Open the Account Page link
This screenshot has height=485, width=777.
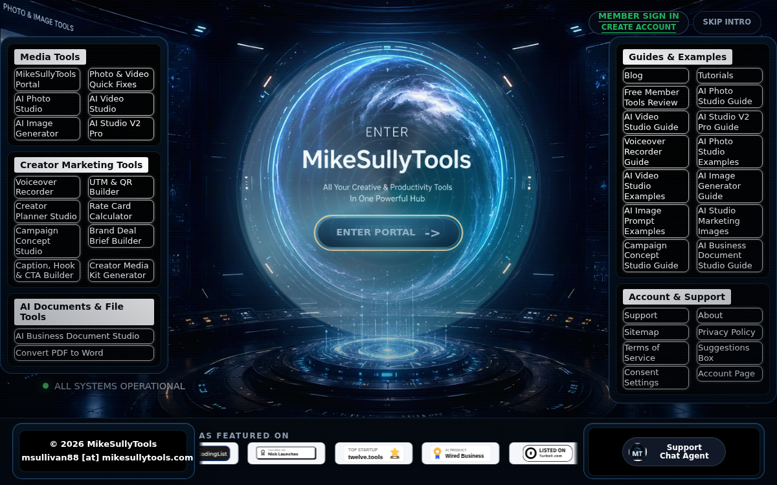pos(730,374)
